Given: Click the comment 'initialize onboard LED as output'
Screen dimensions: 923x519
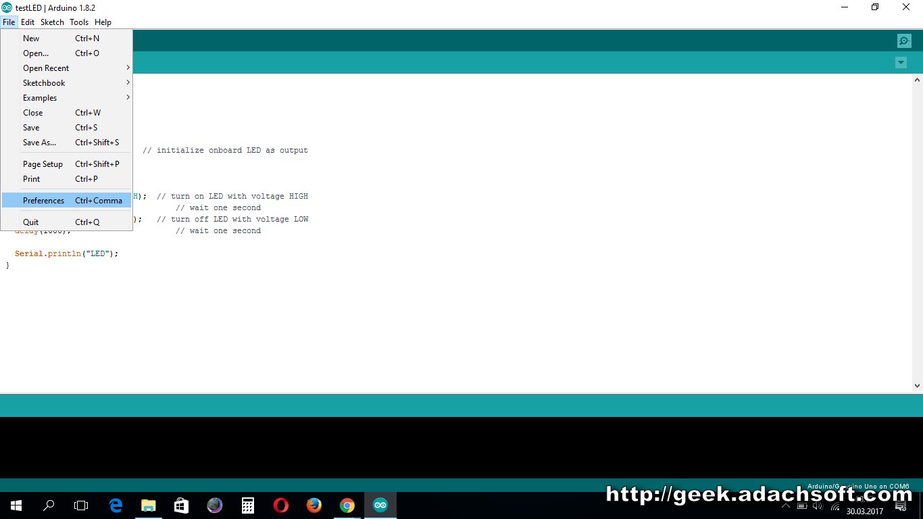Looking at the screenshot, I should [x=225, y=151].
